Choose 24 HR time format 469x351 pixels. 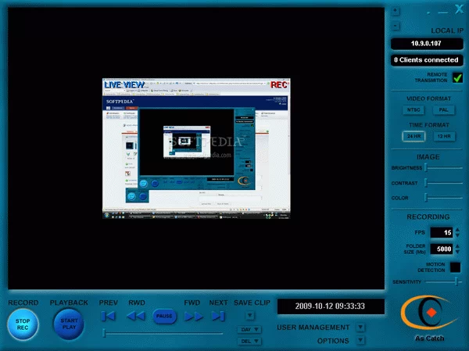[x=414, y=136]
